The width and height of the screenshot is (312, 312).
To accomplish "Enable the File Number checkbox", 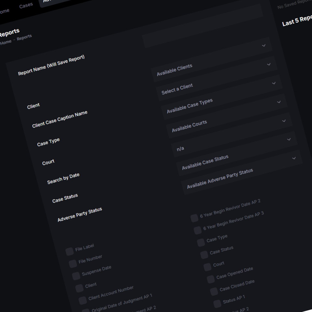I will point(73,264).
